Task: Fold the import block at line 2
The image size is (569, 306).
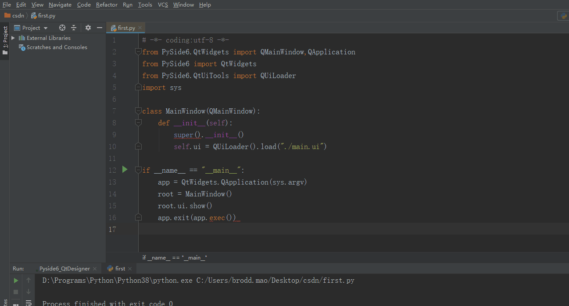Action: coord(138,52)
